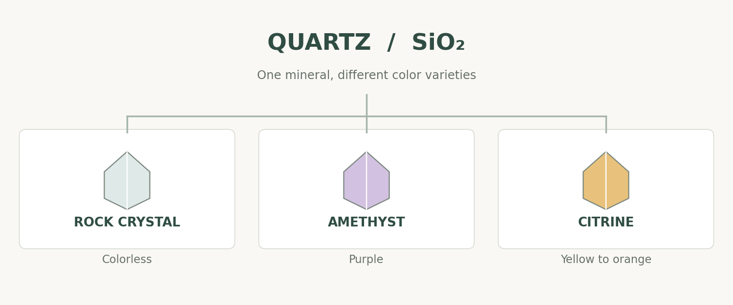The height and width of the screenshot is (305, 733).
Task: Click the orange Citrine crystal icon
Action: (x=606, y=181)
